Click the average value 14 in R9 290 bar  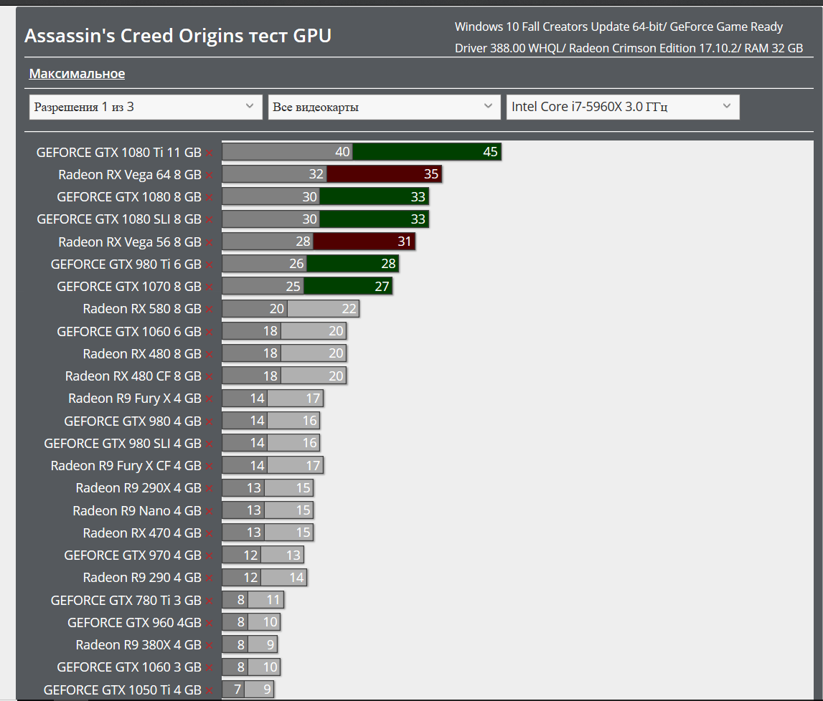(296, 578)
